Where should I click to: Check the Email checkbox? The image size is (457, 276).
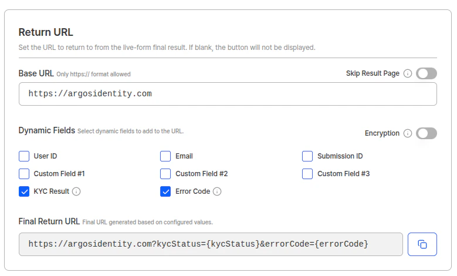point(165,156)
